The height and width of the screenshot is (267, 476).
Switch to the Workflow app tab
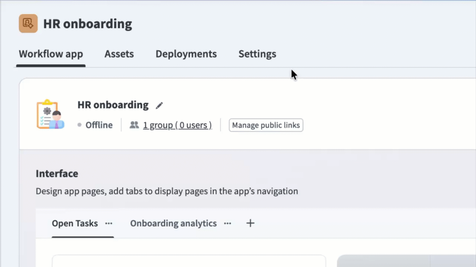51,54
